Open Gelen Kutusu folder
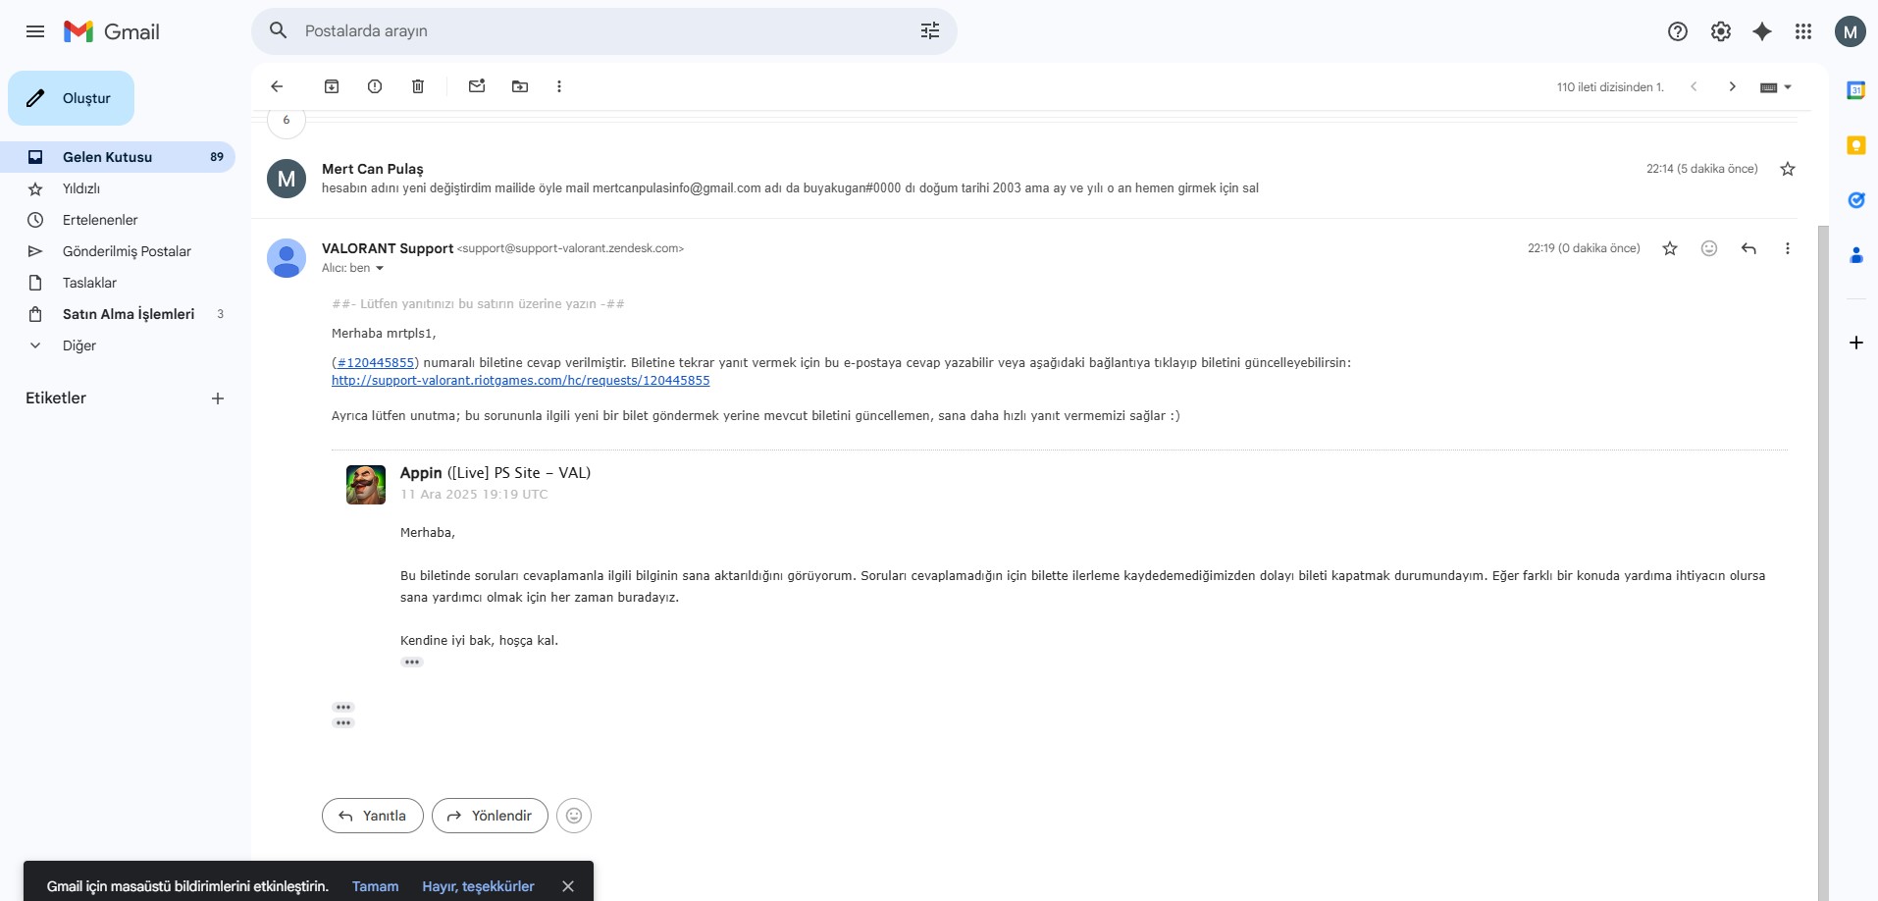Screen dimensions: 1878x901 pos(118,157)
